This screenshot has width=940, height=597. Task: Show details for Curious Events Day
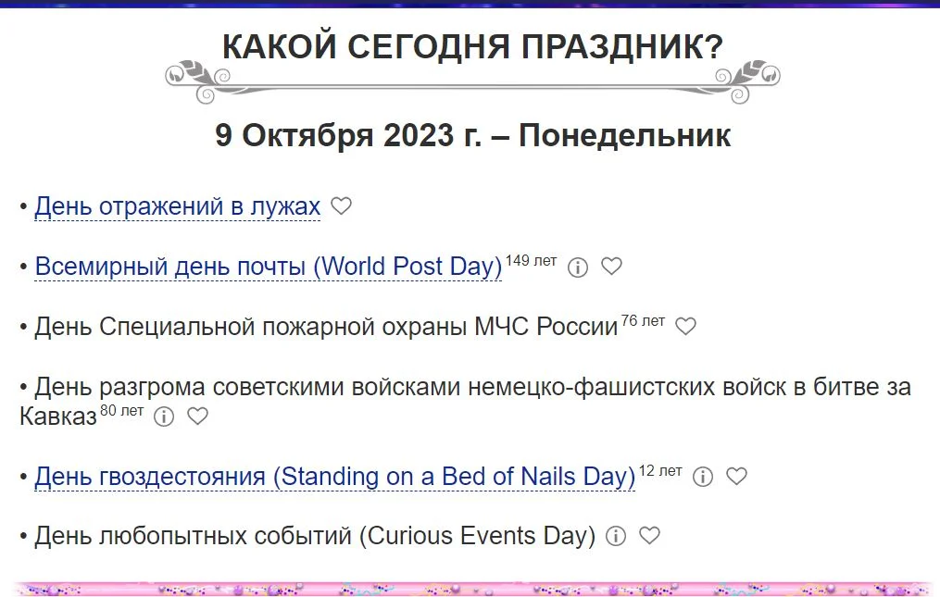click(x=615, y=535)
